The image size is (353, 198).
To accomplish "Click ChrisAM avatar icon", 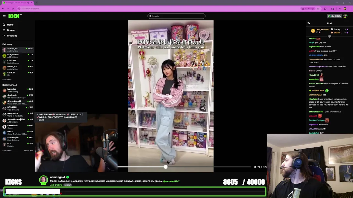I will [4, 62].
